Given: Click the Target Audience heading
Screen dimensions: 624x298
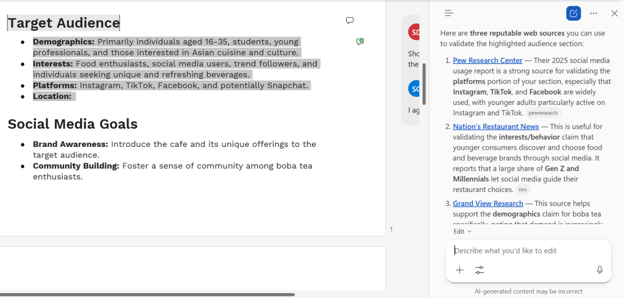Looking at the screenshot, I should coord(63,23).
